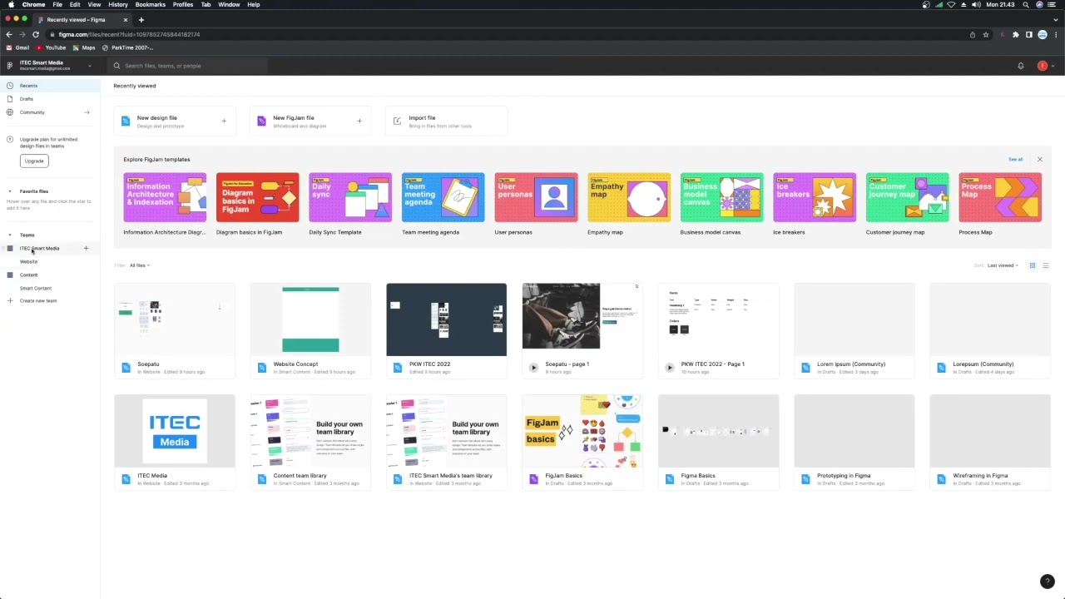Close the Explore FigJam templates banner
Image resolution: width=1065 pixels, height=599 pixels.
(x=1039, y=160)
